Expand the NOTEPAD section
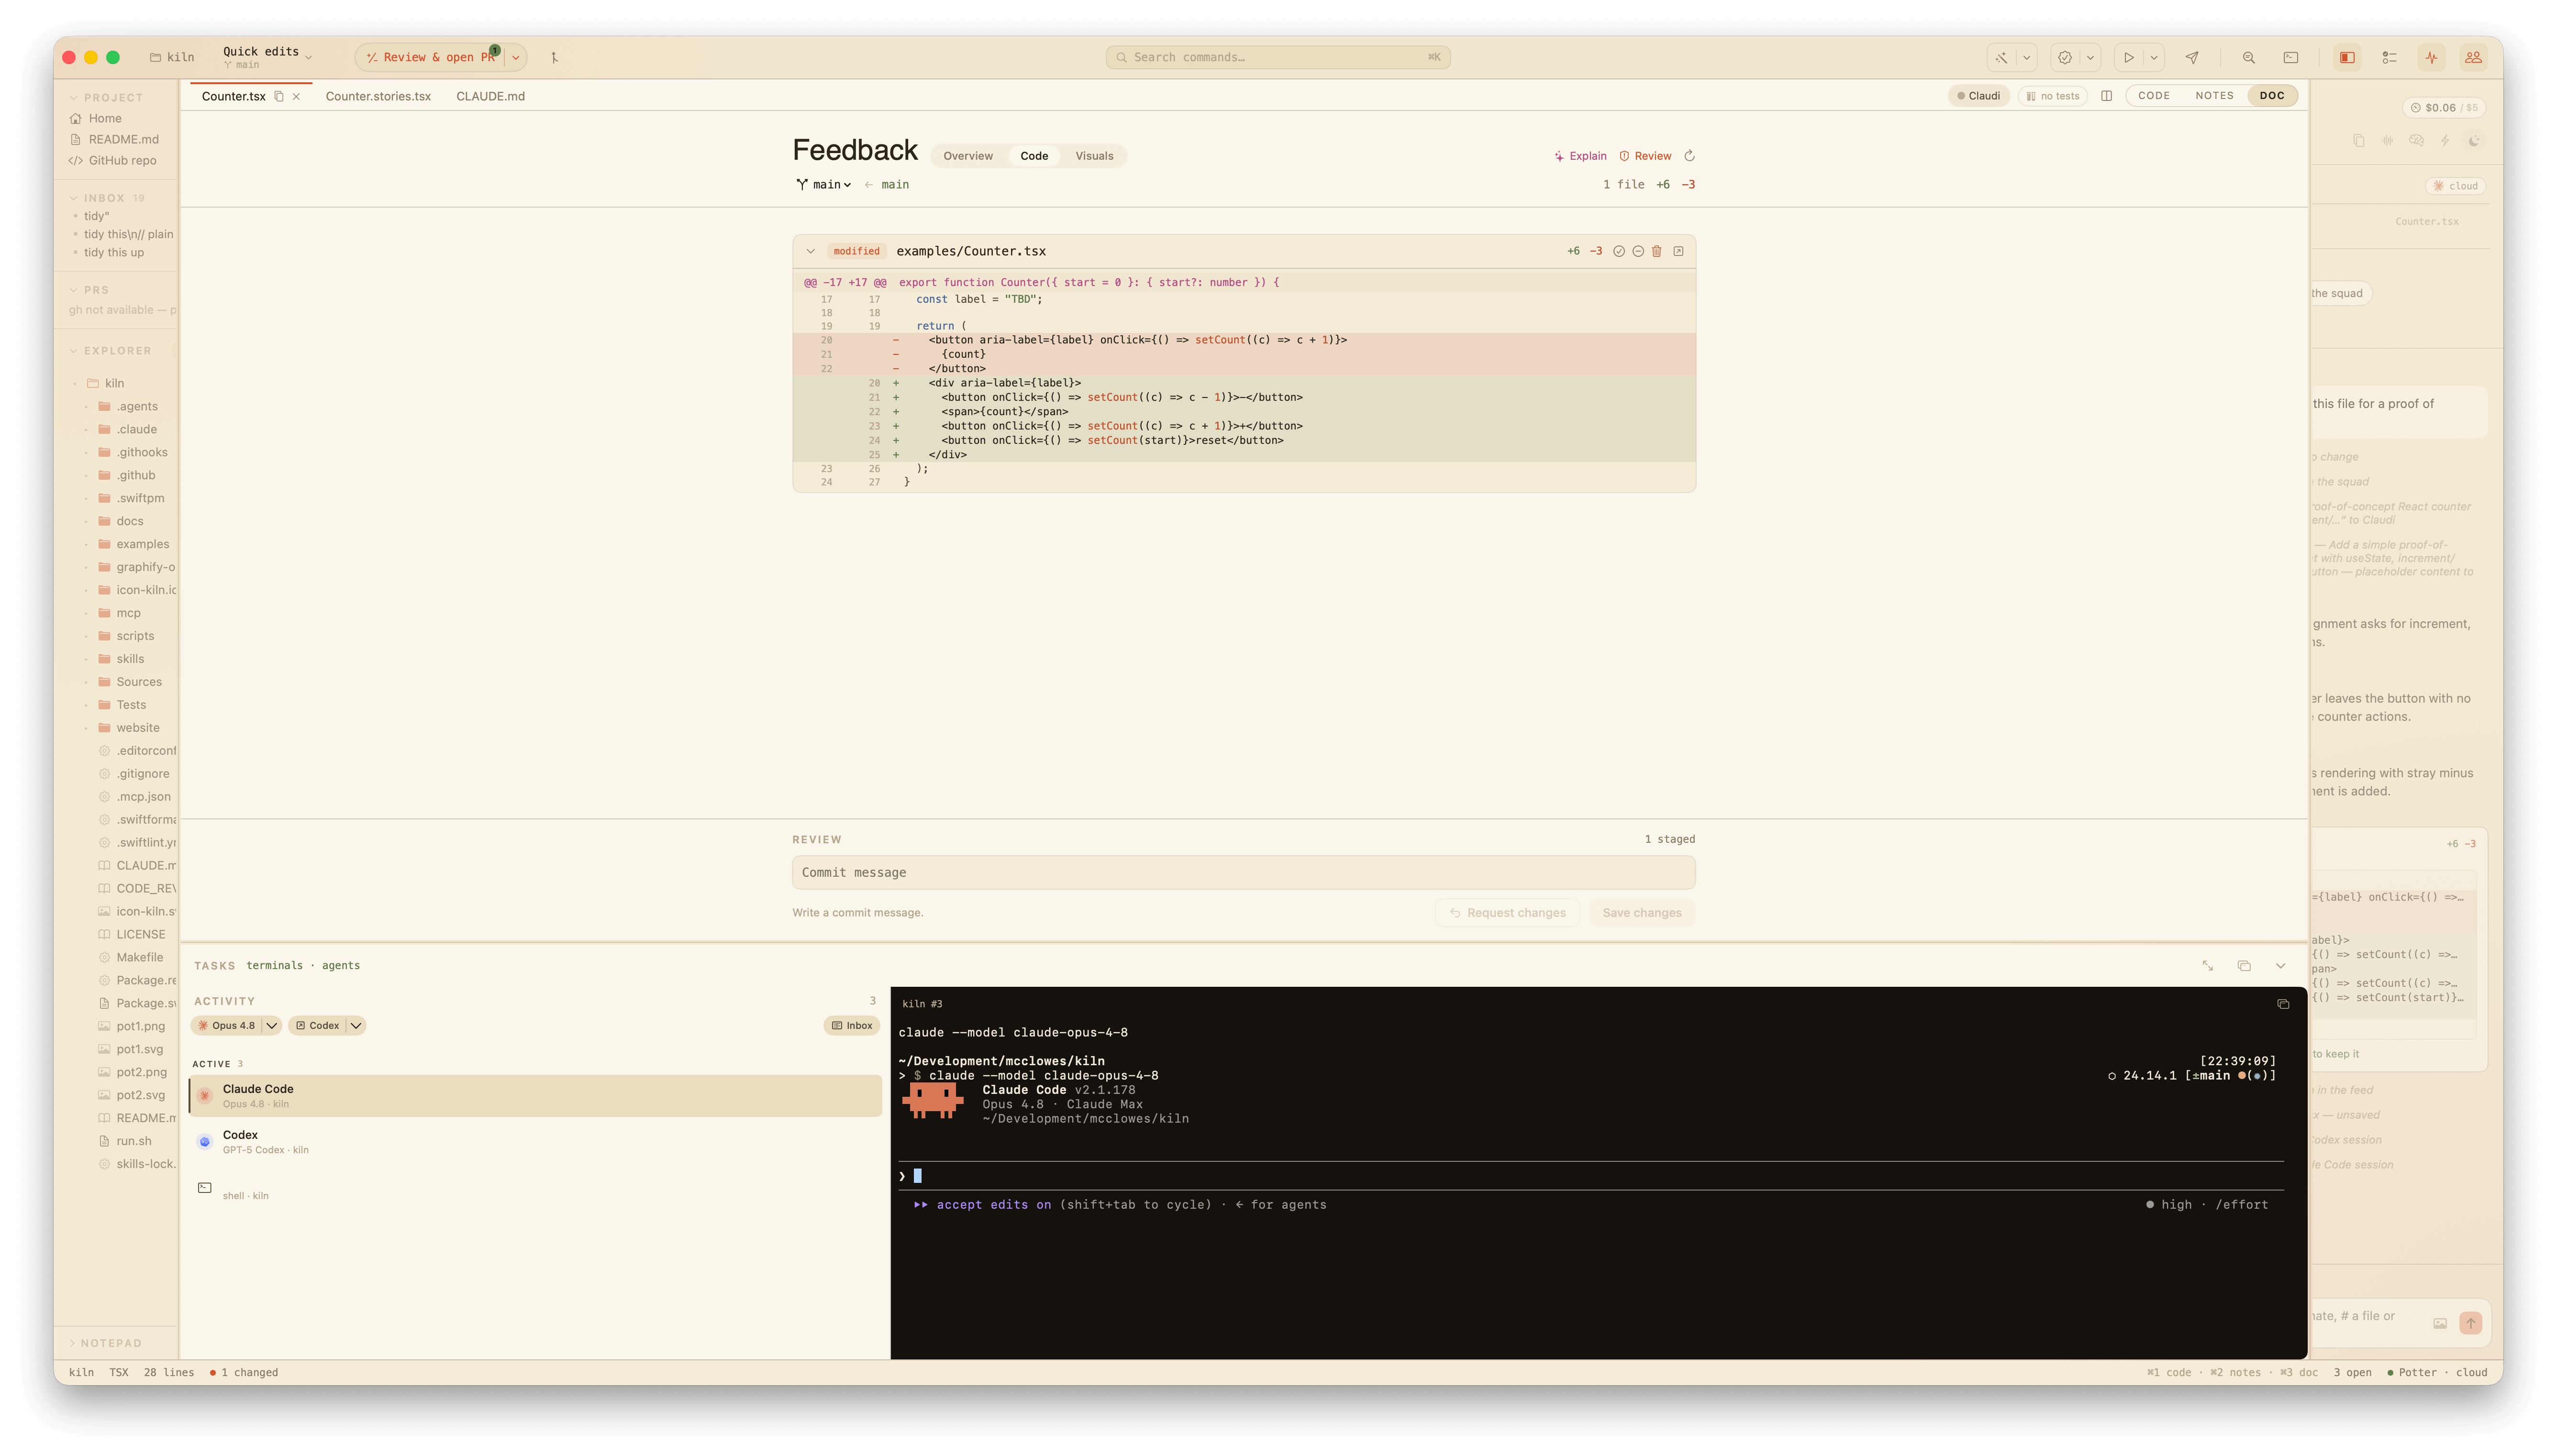 106,1343
